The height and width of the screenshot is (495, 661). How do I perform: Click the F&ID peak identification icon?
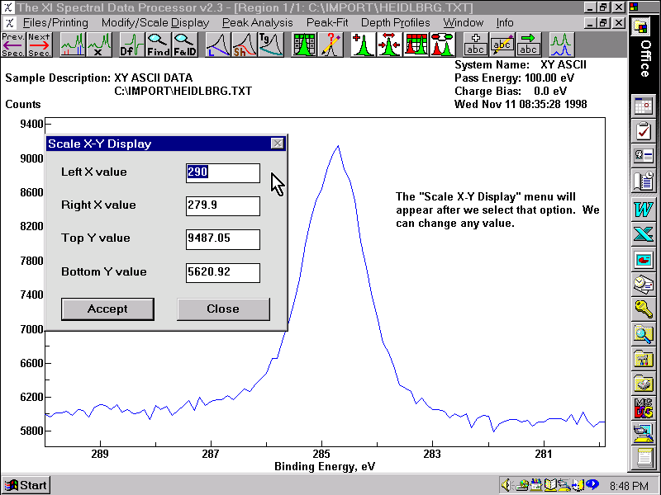[x=184, y=45]
